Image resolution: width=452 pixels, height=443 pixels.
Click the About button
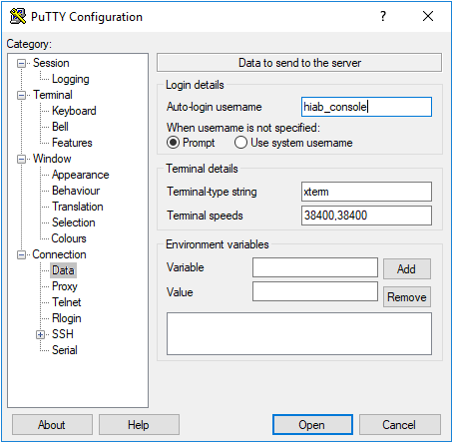(x=52, y=425)
